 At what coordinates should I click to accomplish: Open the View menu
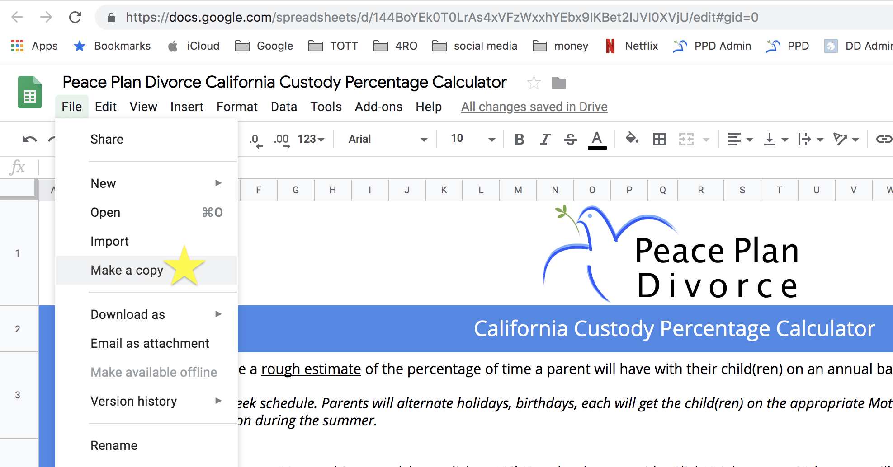click(x=143, y=107)
